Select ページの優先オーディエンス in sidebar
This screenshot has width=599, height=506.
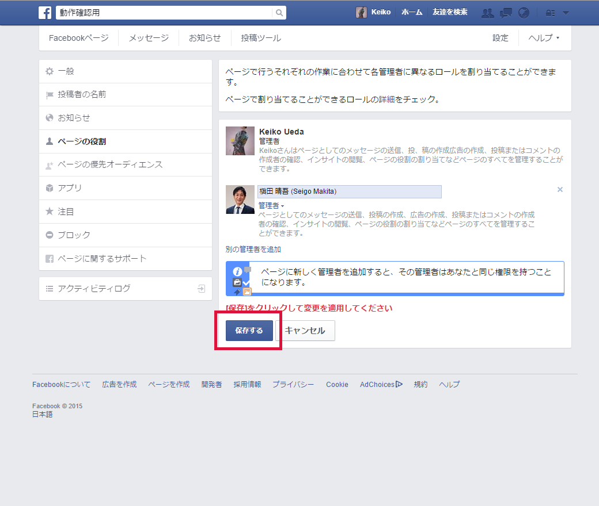126,164
